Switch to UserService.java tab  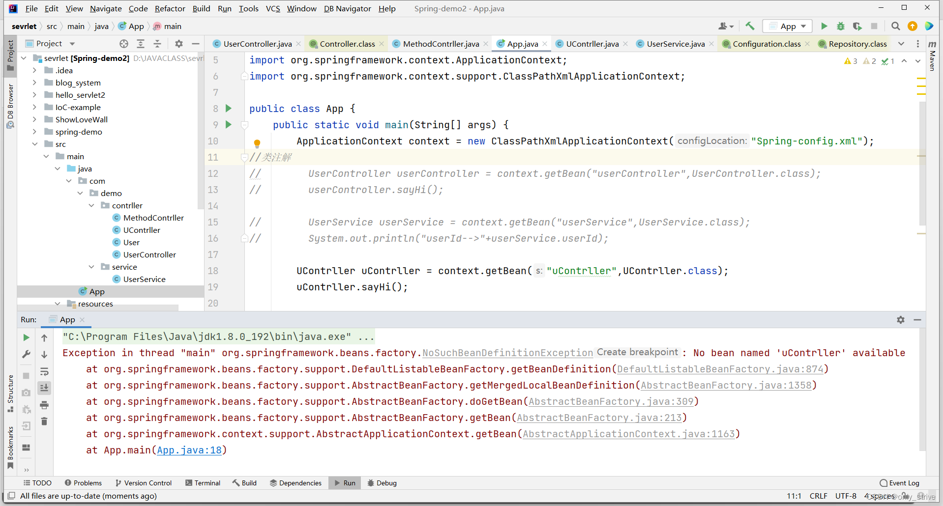tap(675, 44)
